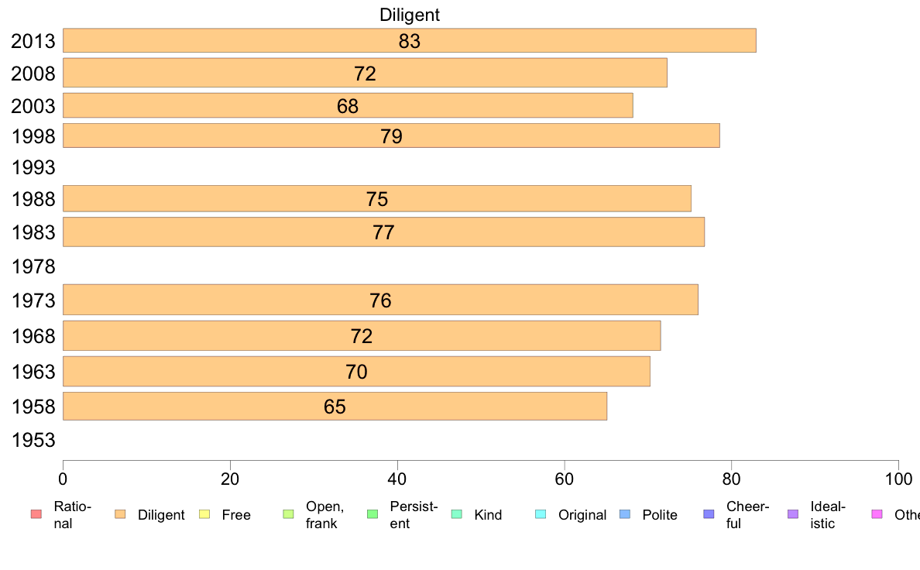Click the Persistent legend swatch

point(372,514)
